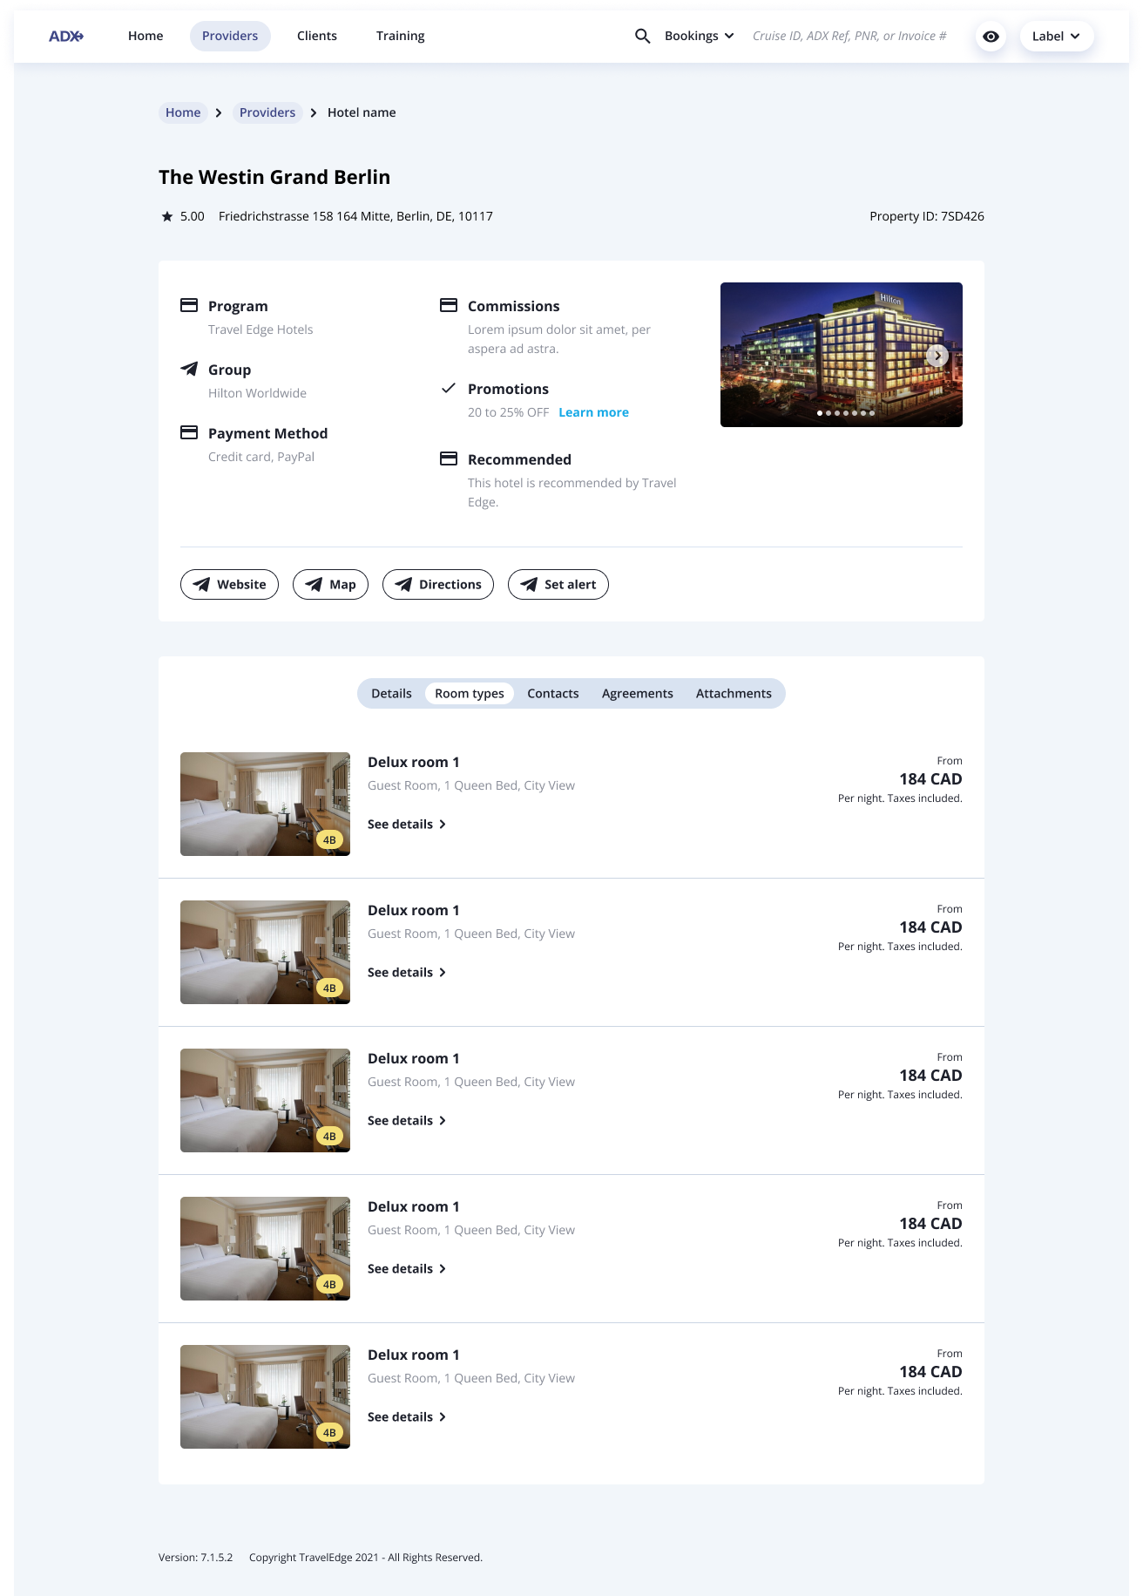Click the hotel photo carousel image
The height and width of the screenshot is (1596, 1143).
point(842,355)
